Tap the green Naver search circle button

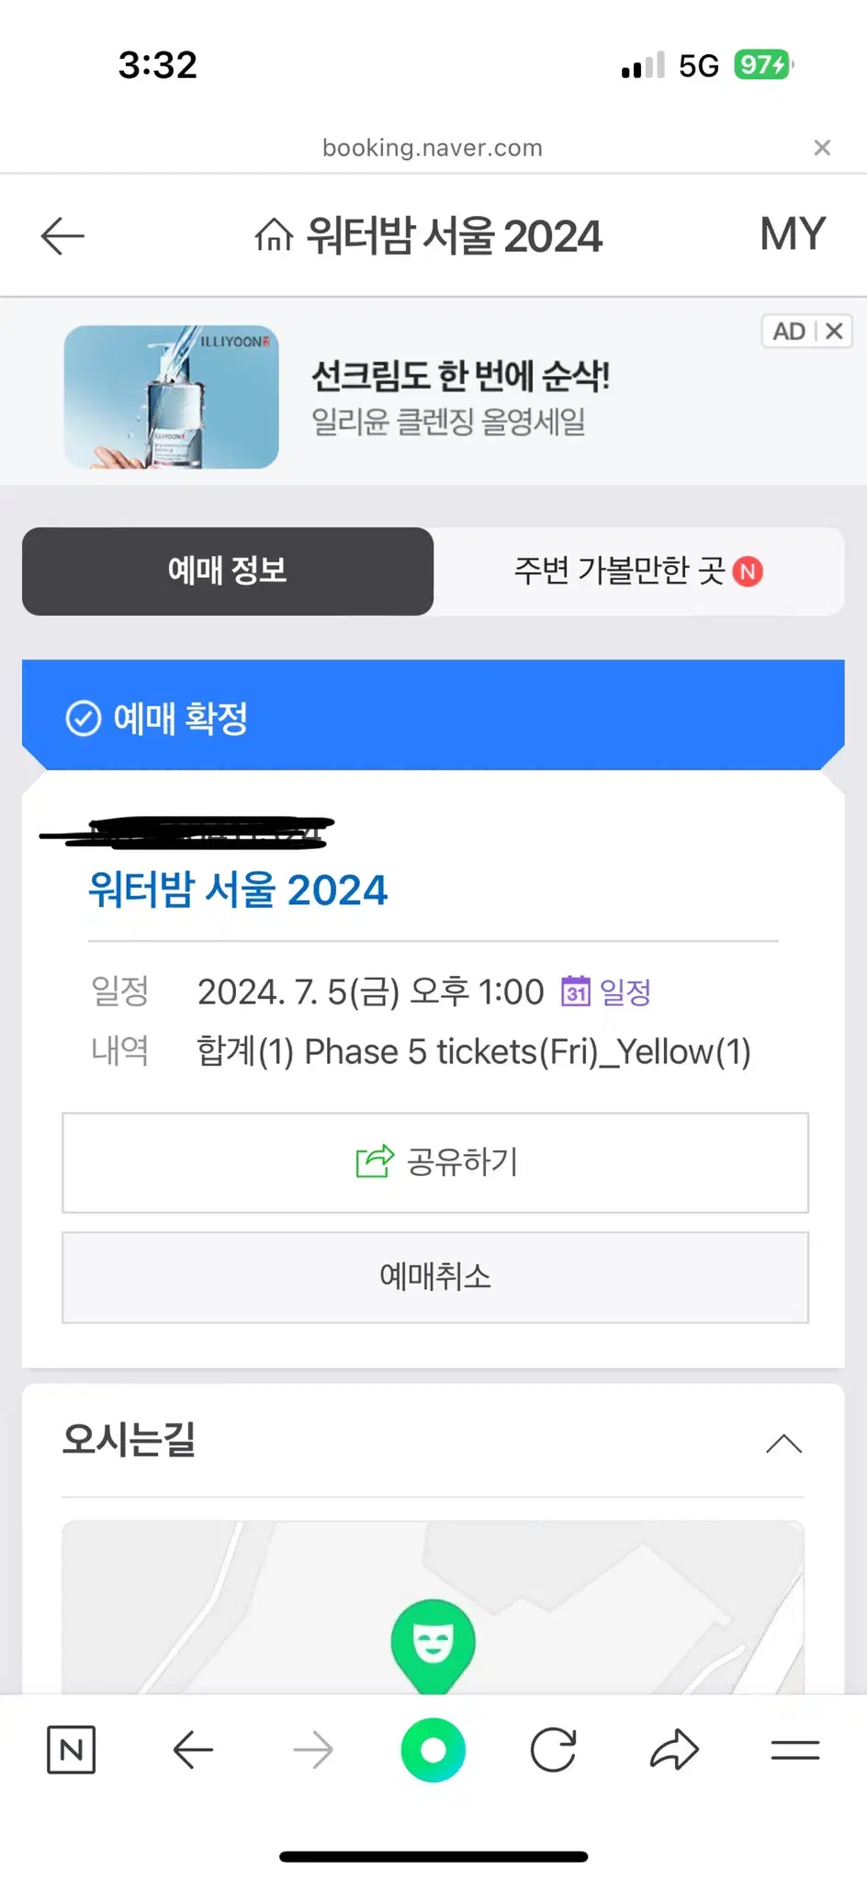[x=433, y=1750]
